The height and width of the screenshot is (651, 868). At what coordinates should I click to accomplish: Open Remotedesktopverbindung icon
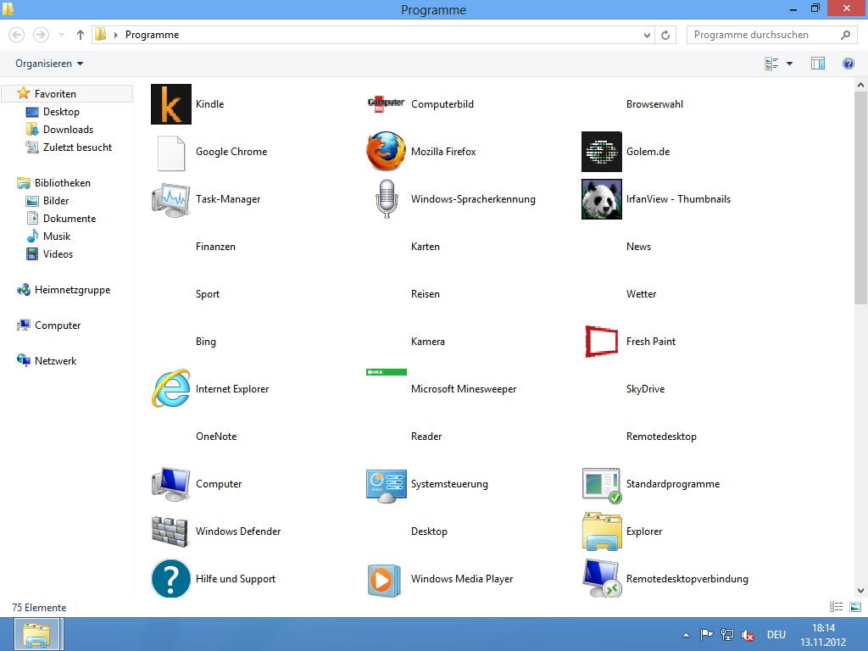point(603,578)
